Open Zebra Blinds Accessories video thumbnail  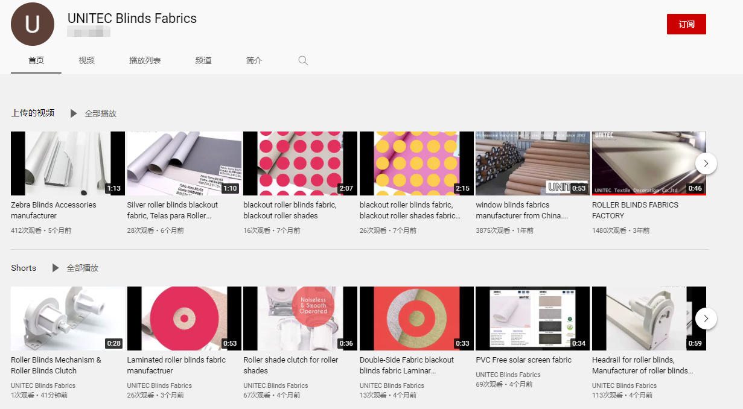point(68,163)
